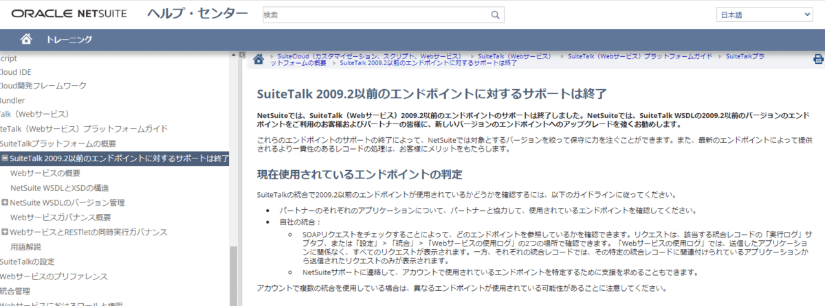Expand NetSuite WSDLのバージョン管理 node

pyautogui.click(x=5, y=202)
